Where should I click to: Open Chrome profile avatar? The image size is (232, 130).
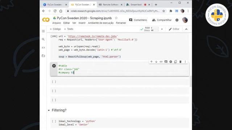(182, 11)
